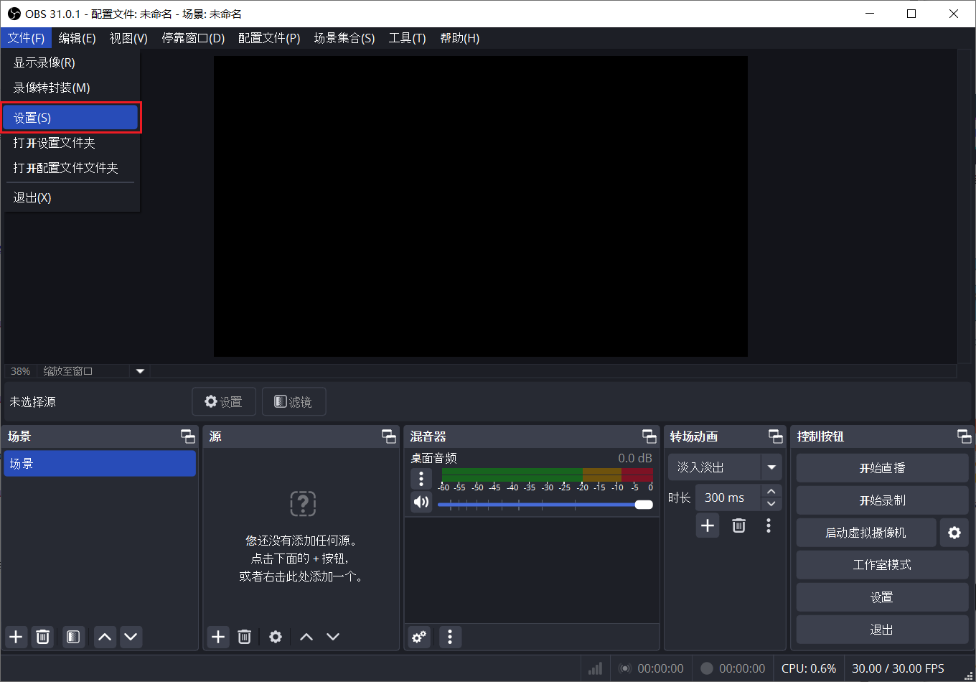Open the 工具(T) menu

pyautogui.click(x=407, y=38)
